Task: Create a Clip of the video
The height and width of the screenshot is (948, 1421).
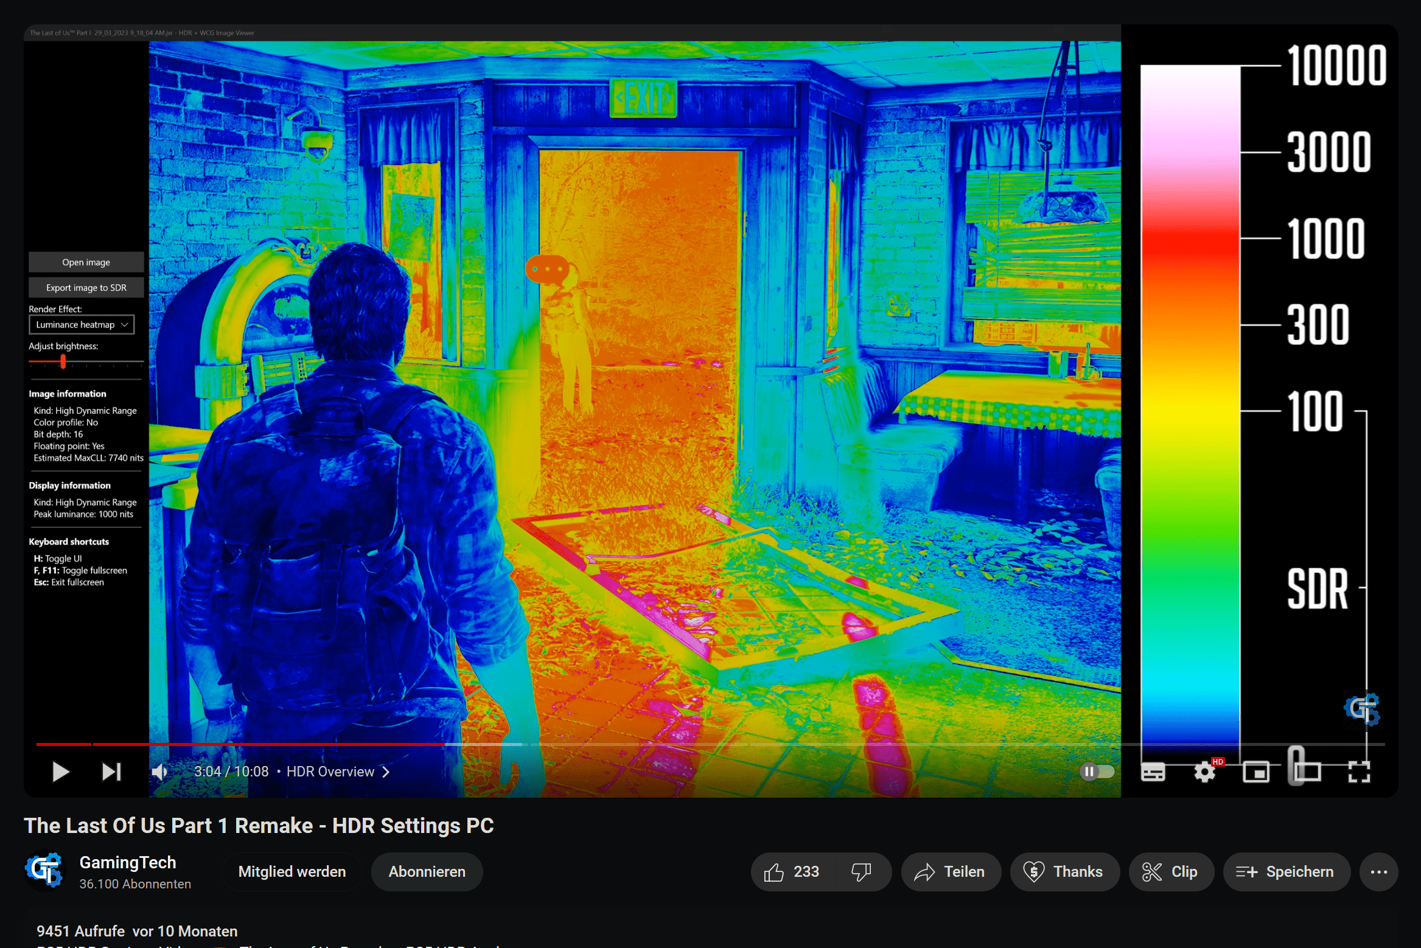Action: point(1171,871)
